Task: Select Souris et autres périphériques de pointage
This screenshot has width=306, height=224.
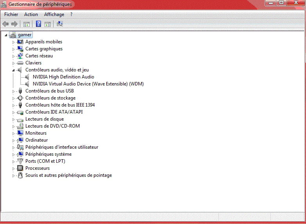Action: (68, 175)
